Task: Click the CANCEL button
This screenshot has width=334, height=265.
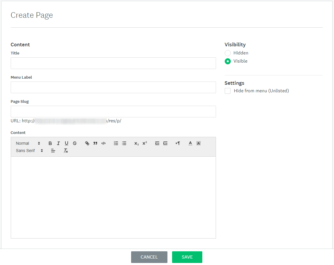Action: pos(149,257)
